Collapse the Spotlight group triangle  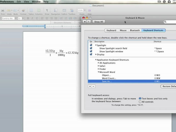pyautogui.click(x=96, y=45)
